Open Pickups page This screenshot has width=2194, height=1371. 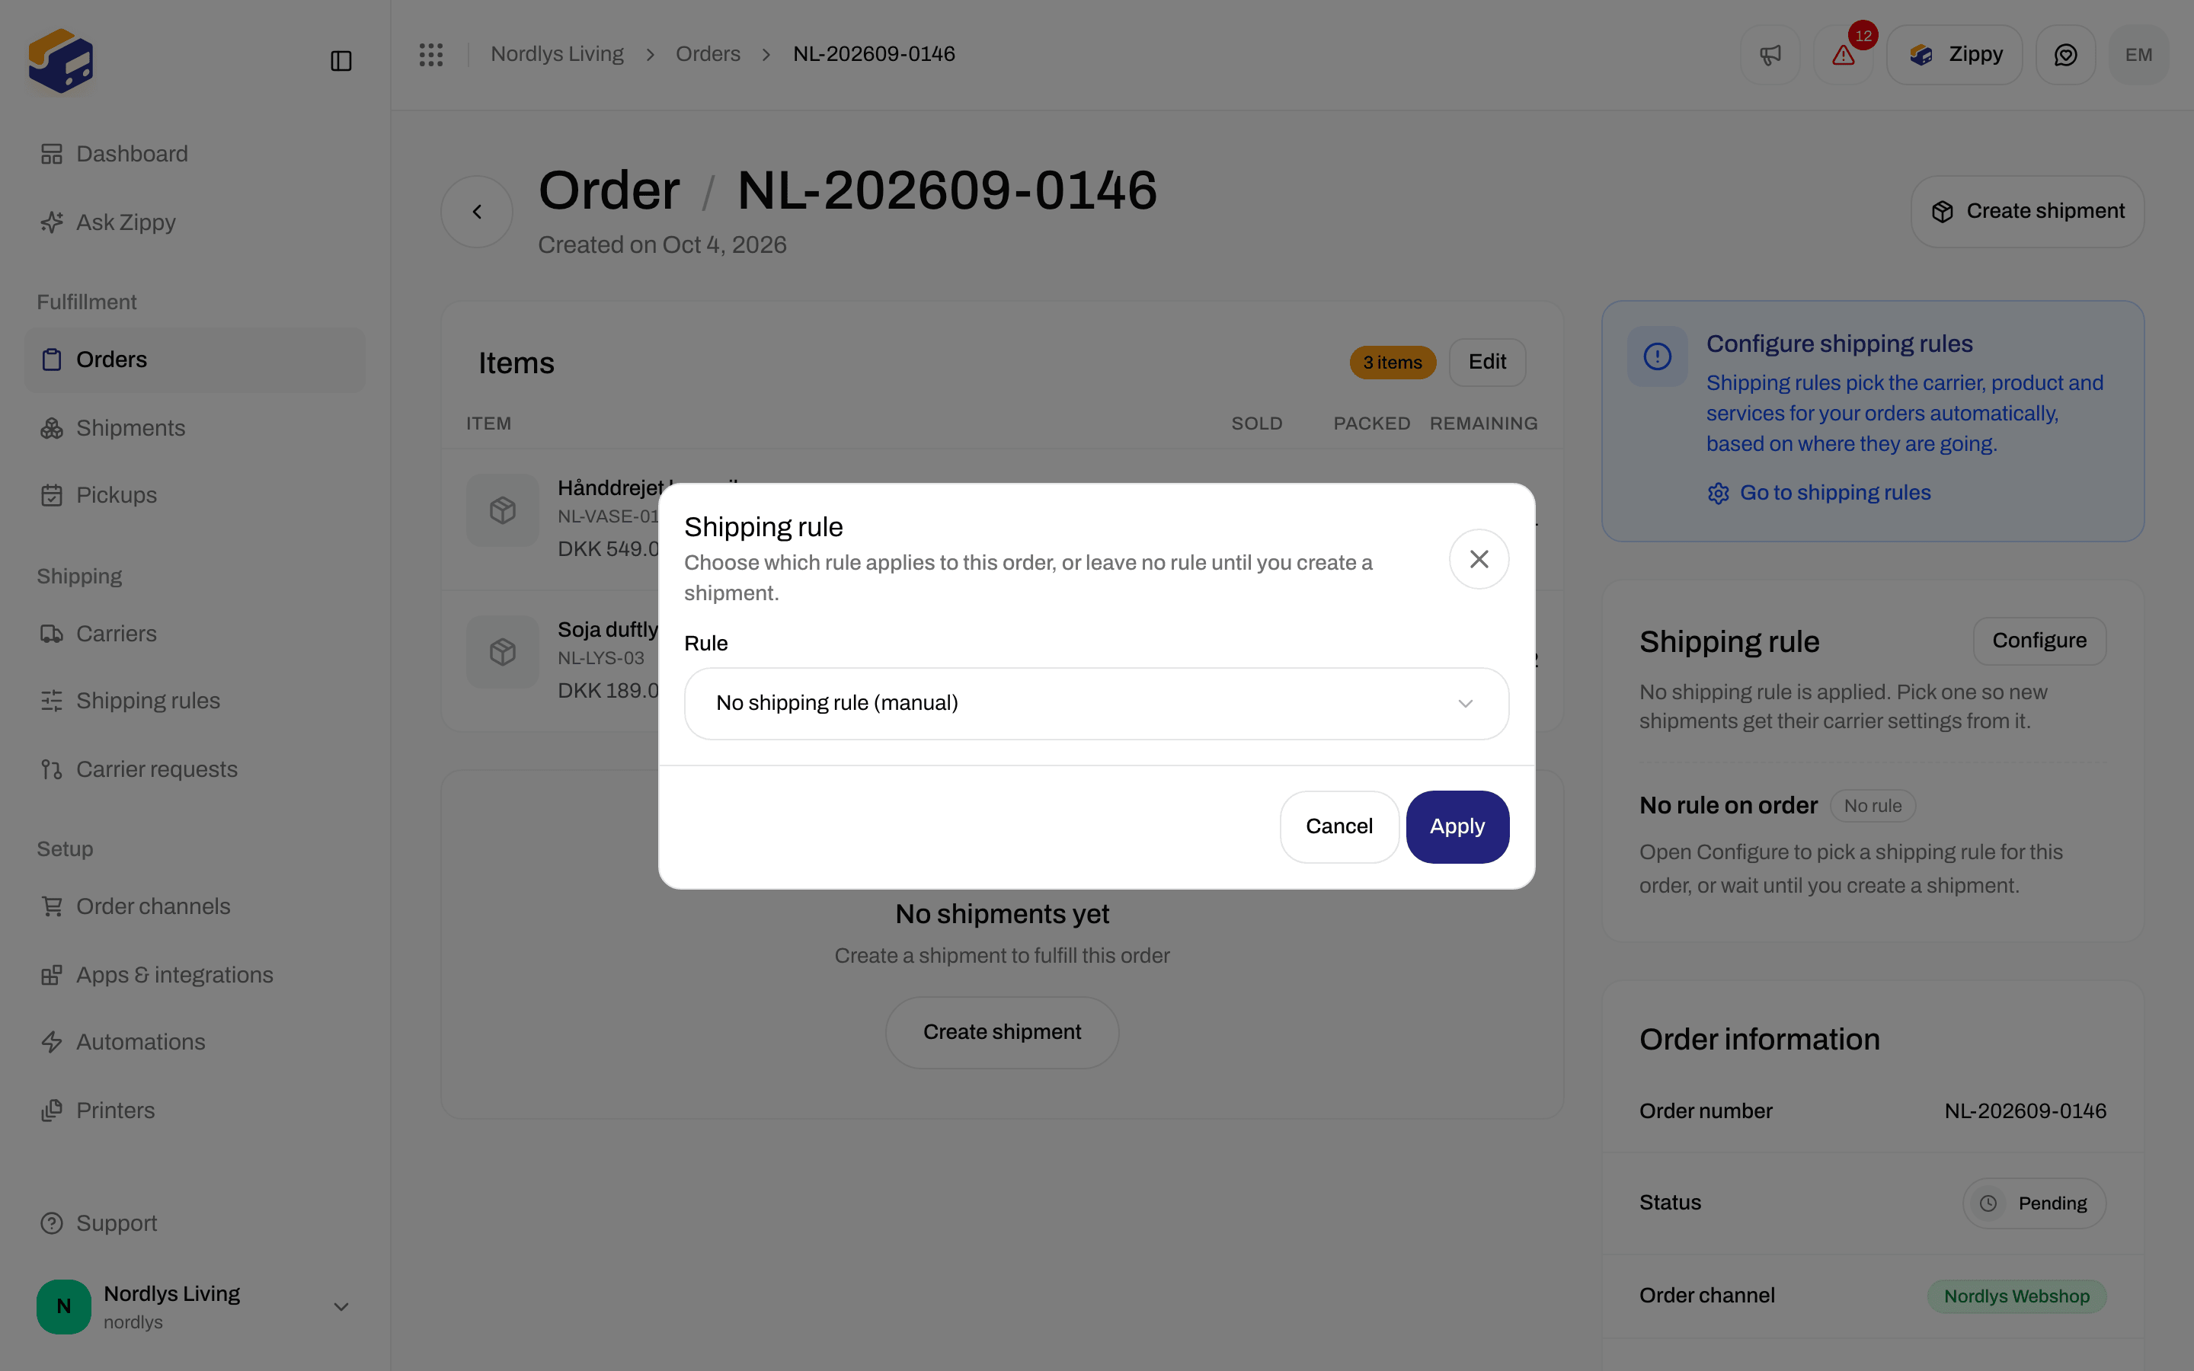point(195,495)
